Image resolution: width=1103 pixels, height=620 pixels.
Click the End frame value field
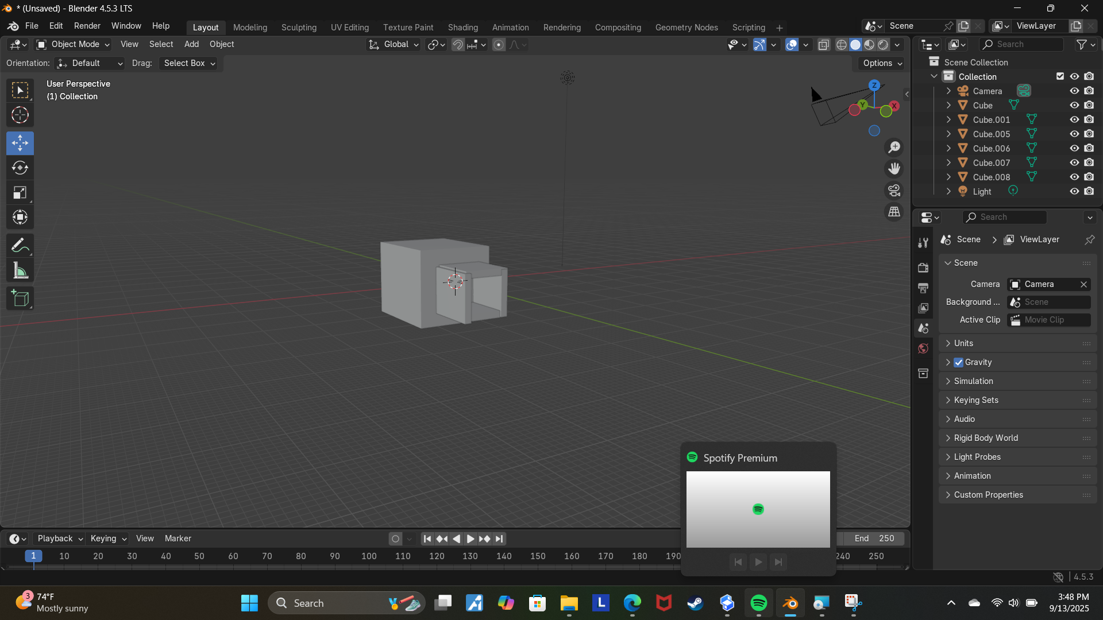click(874, 538)
